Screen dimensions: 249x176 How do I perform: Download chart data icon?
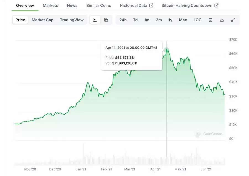(222, 20)
